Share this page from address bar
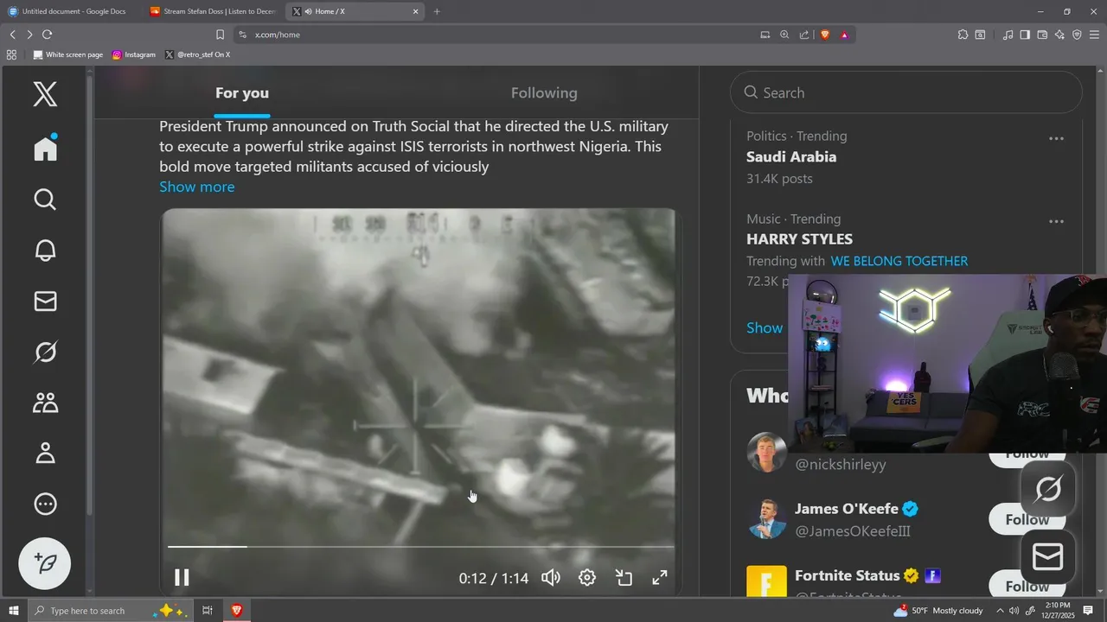This screenshot has width=1107, height=622. (804, 35)
